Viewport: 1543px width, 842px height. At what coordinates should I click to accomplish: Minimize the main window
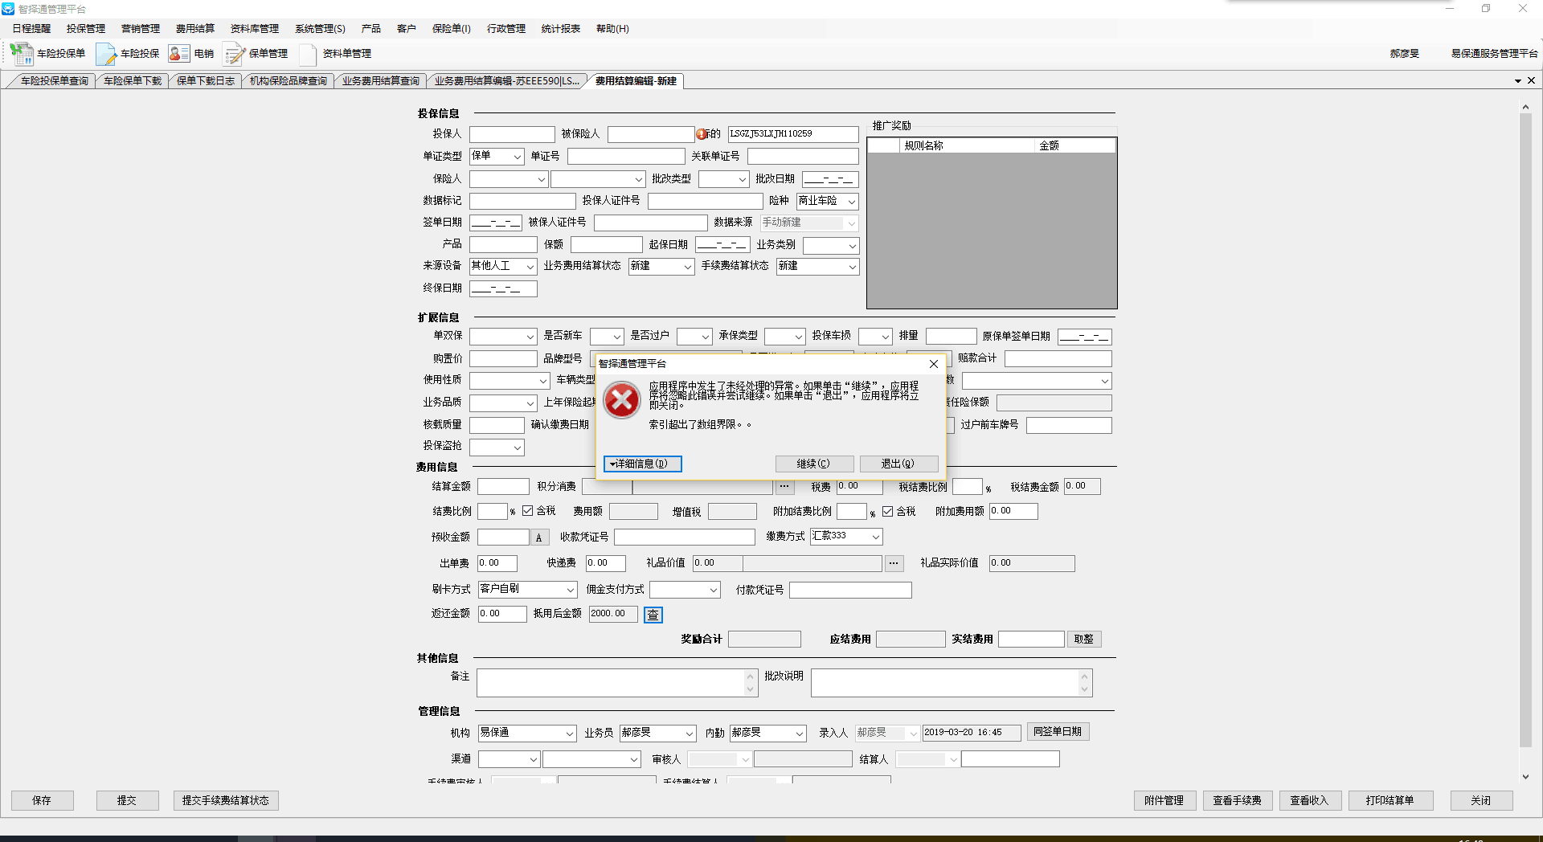pos(1450,9)
